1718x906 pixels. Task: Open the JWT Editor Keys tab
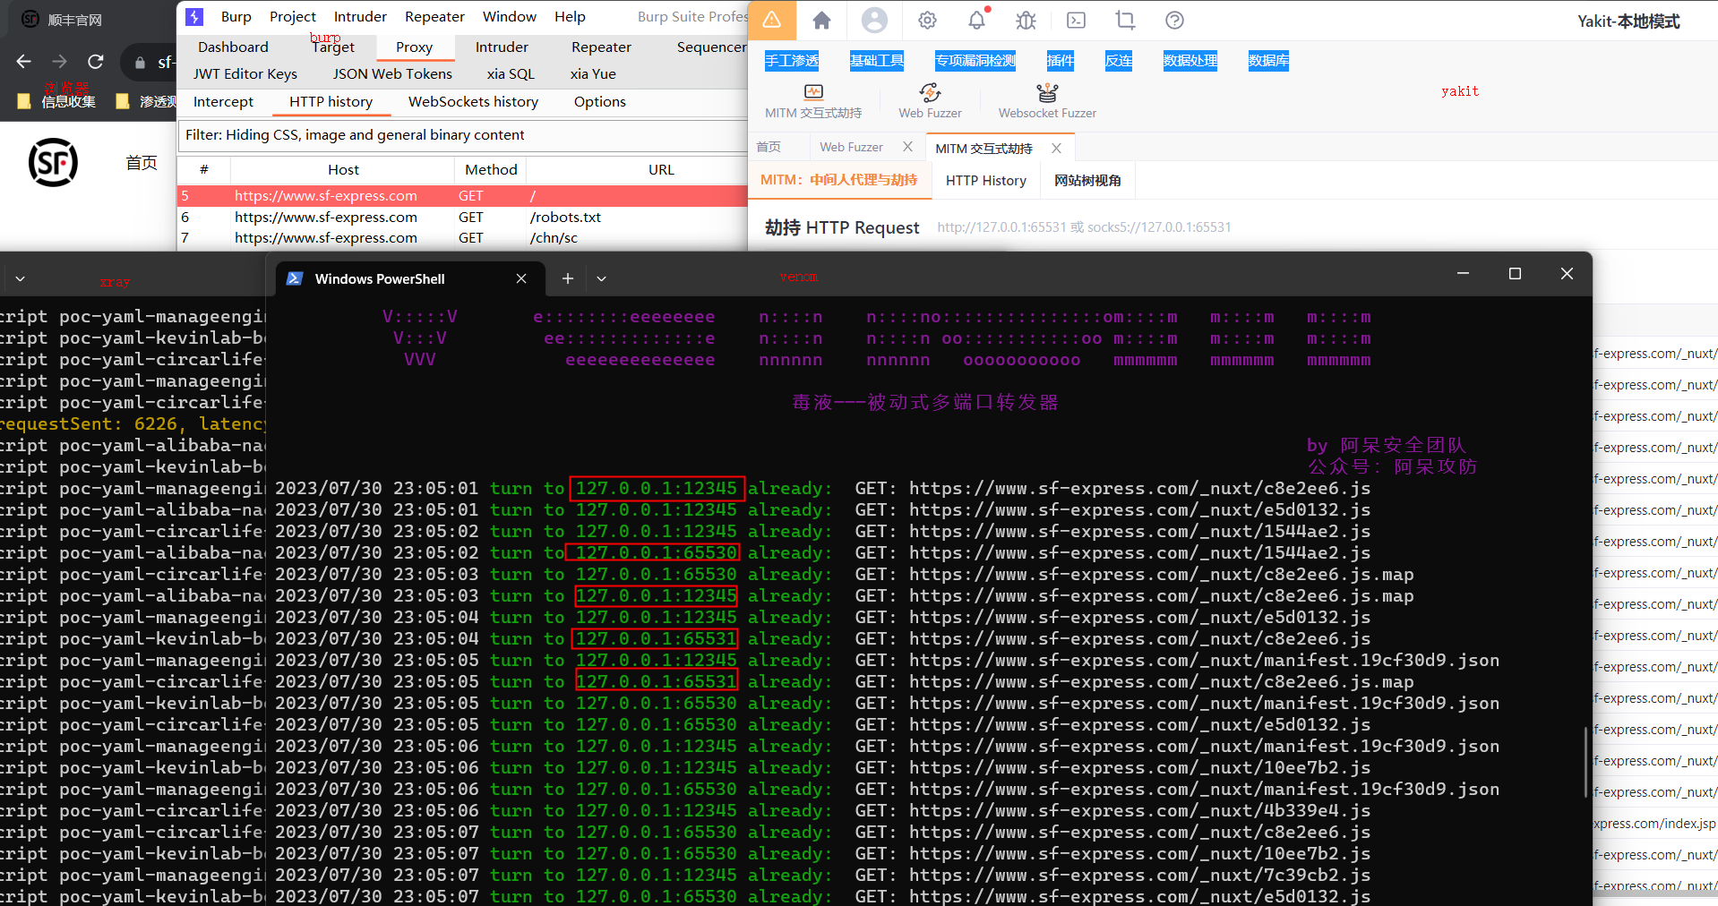coord(245,73)
